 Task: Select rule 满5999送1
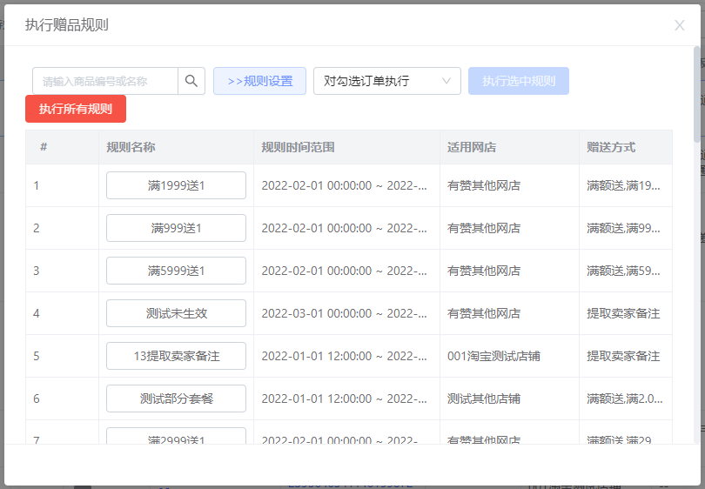tap(176, 271)
